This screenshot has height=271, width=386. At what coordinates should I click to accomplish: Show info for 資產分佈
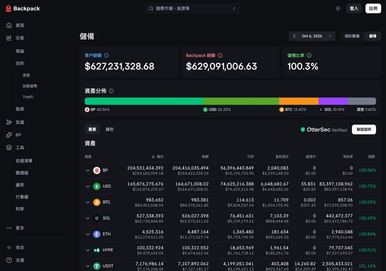pyautogui.click(x=111, y=91)
